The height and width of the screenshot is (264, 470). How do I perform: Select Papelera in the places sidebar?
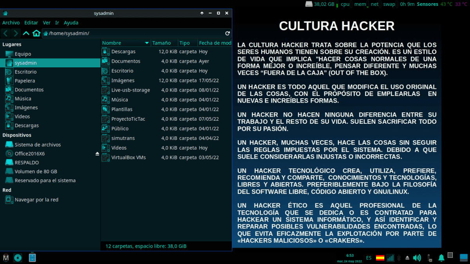(25, 81)
